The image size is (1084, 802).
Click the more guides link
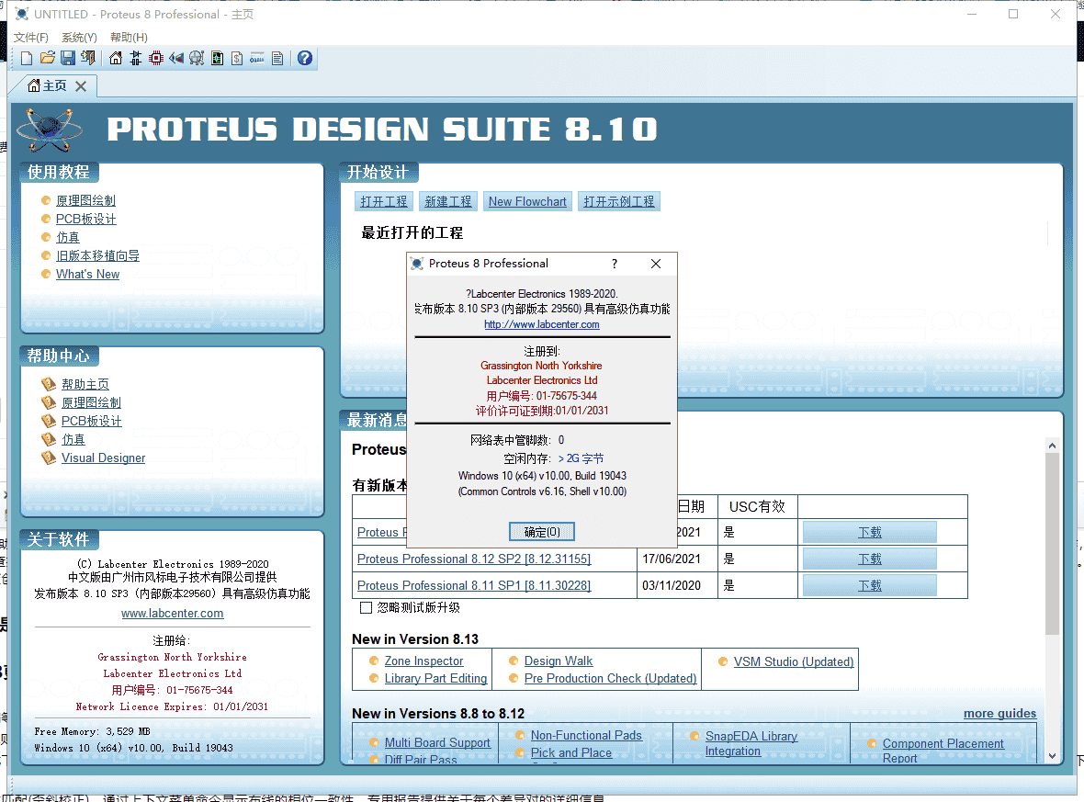point(999,714)
